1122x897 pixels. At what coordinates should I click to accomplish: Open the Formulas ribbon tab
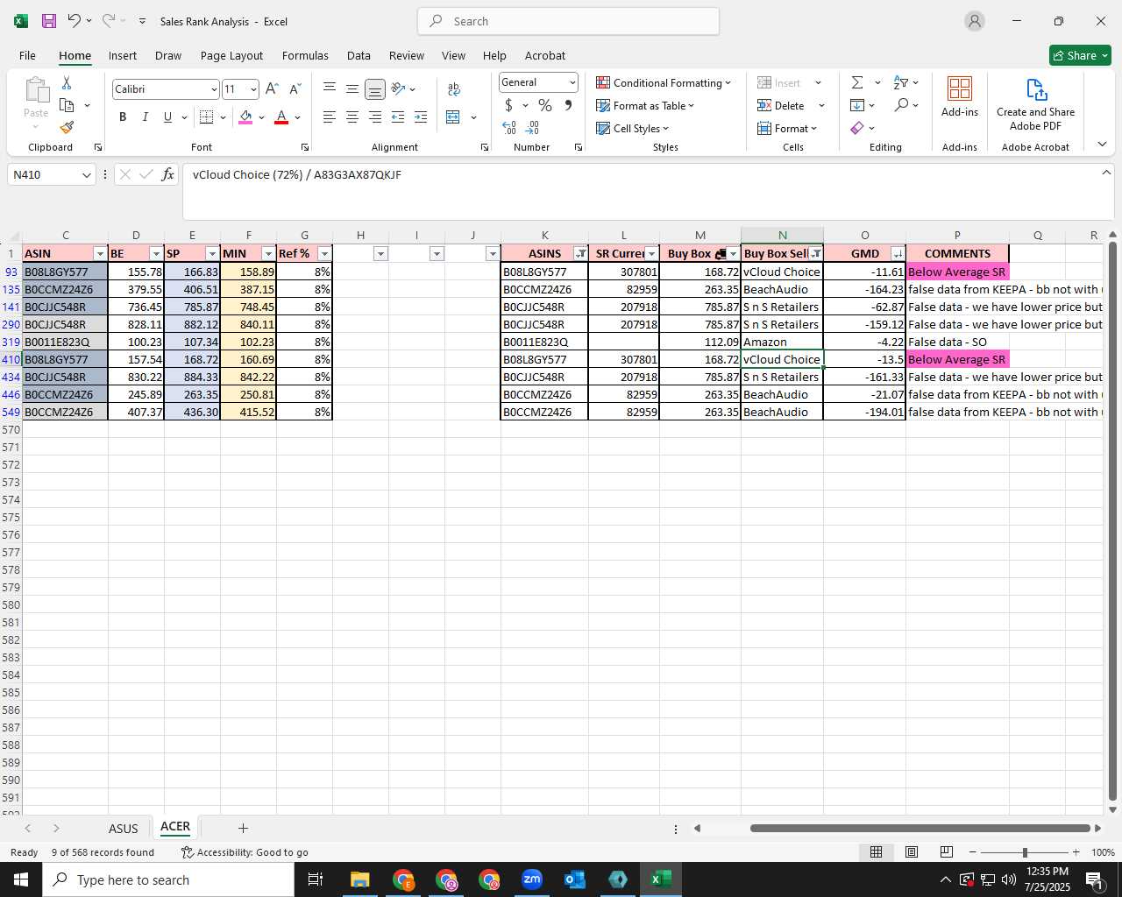click(x=305, y=55)
